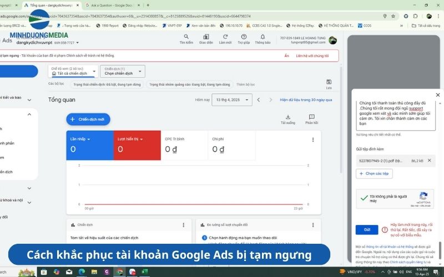Collapse the expanded sidebar section chevron
444x277 pixels.
point(29,115)
